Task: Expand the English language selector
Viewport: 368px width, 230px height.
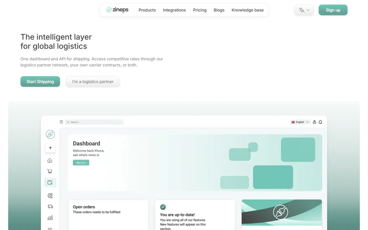Action: (300, 122)
